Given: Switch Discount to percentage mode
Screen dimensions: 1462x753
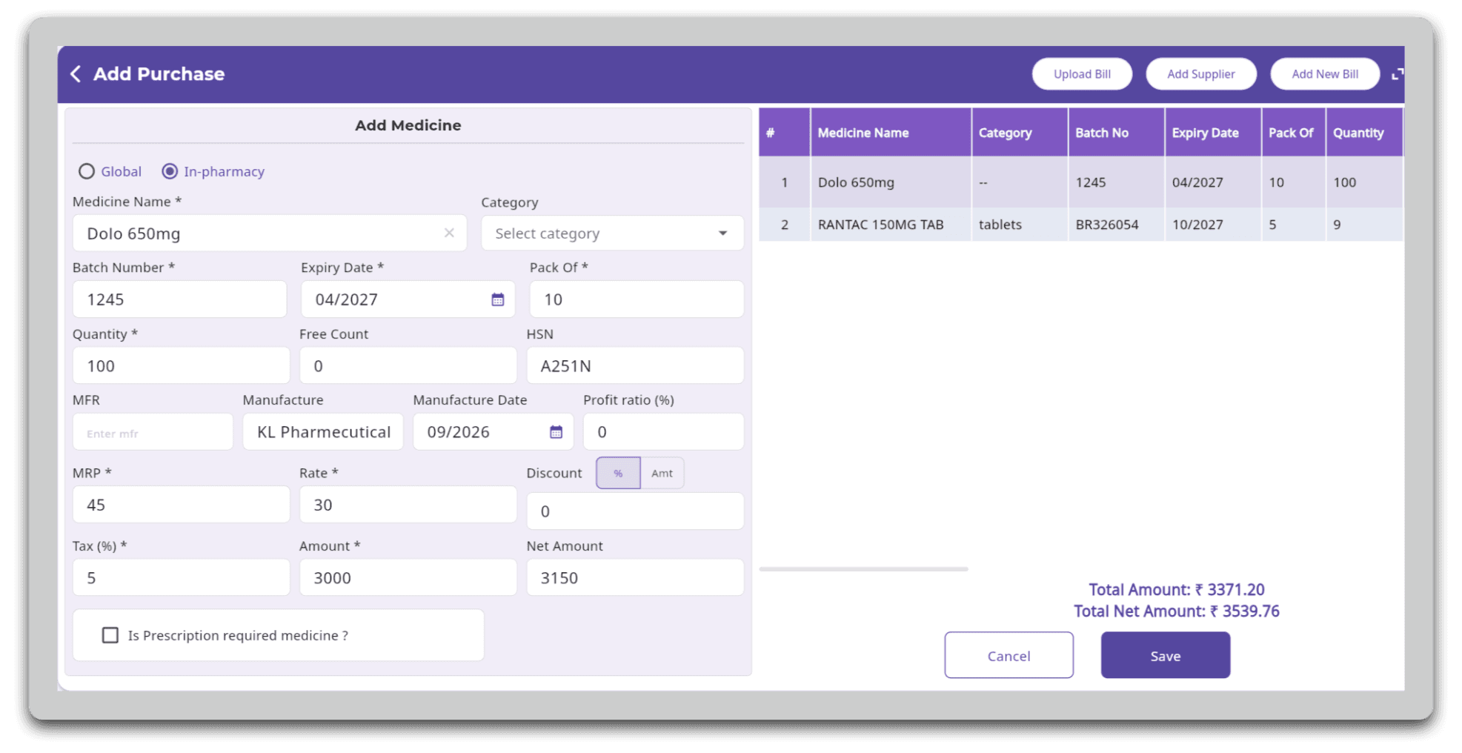Looking at the screenshot, I should pyautogui.click(x=618, y=473).
